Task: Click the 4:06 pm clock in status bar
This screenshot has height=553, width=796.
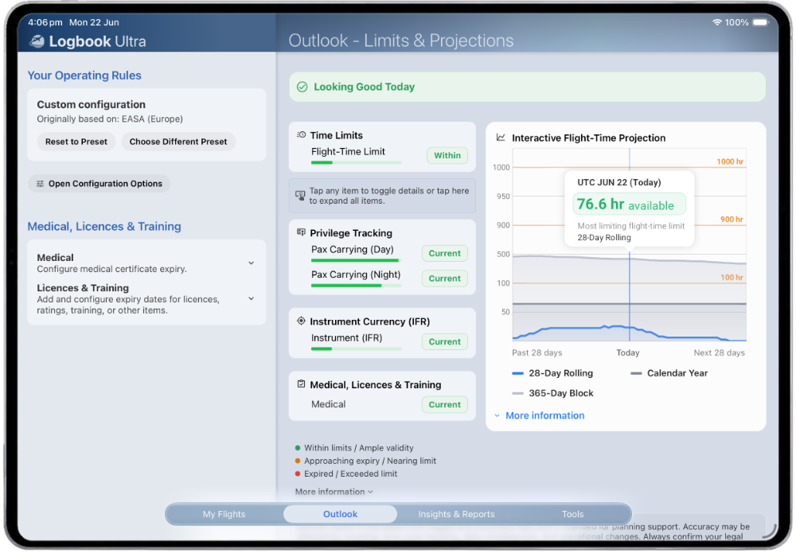Action: (45, 22)
